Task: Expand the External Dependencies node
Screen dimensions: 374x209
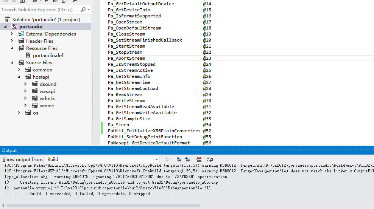Action: point(12,34)
